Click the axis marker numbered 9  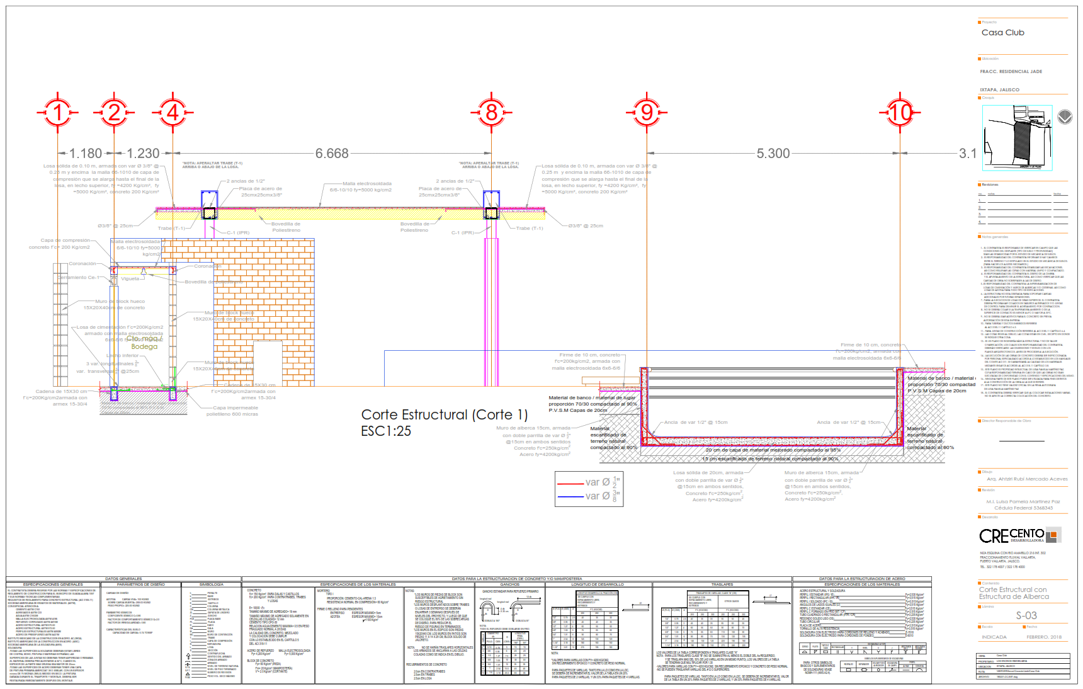point(647,113)
